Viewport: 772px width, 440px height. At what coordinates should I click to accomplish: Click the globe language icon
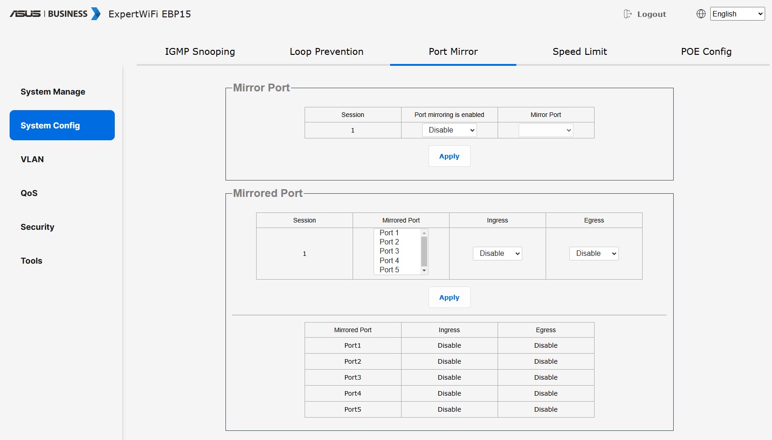701,14
